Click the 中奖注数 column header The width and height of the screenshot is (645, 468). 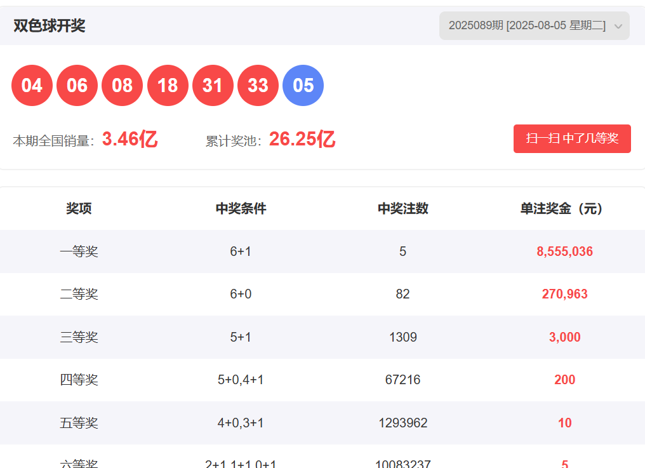click(x=402, y=208)
